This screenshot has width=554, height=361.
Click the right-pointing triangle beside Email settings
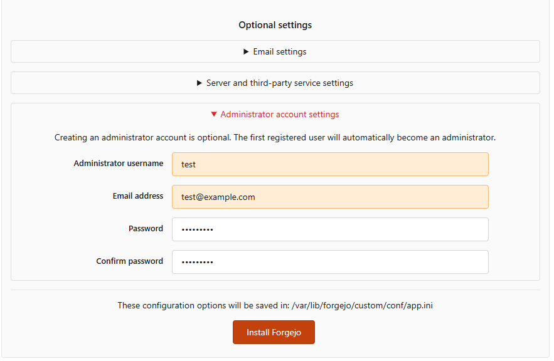click(x=246, y=51)
